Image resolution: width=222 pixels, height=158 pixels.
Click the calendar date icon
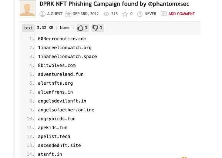(68, 14)
